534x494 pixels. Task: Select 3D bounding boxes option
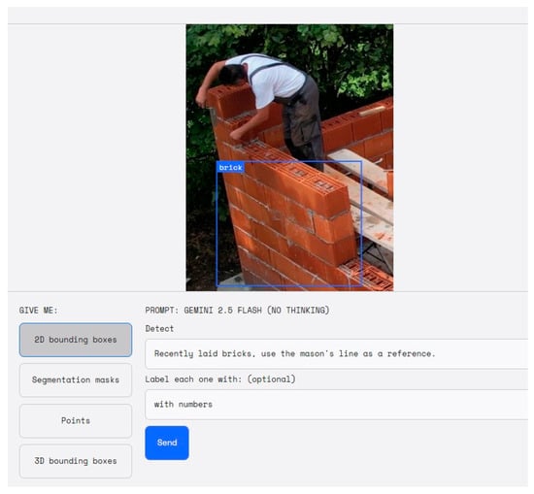tap(76, 461)
